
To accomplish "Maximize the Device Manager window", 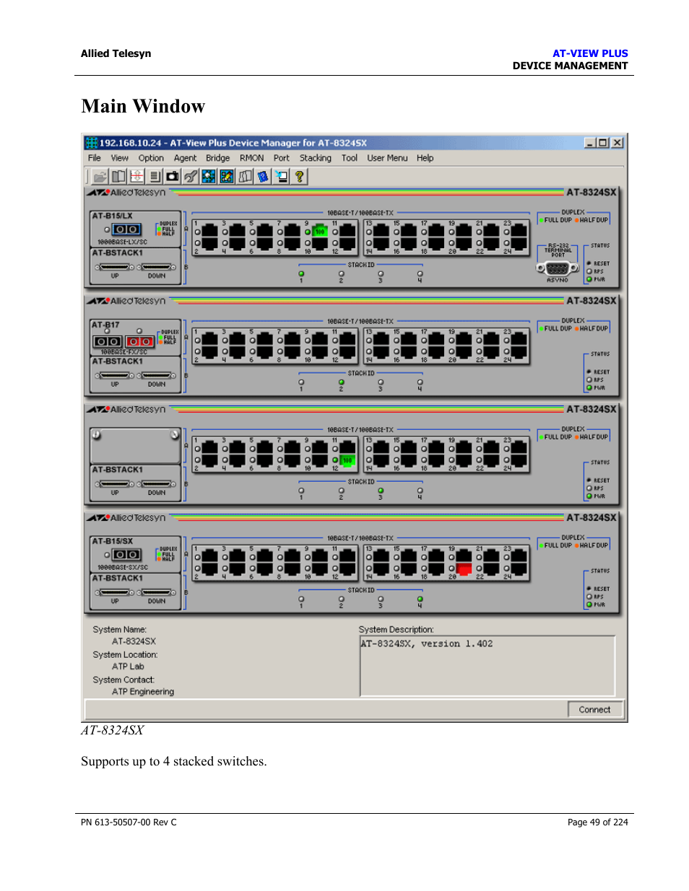I will [602, 143].
